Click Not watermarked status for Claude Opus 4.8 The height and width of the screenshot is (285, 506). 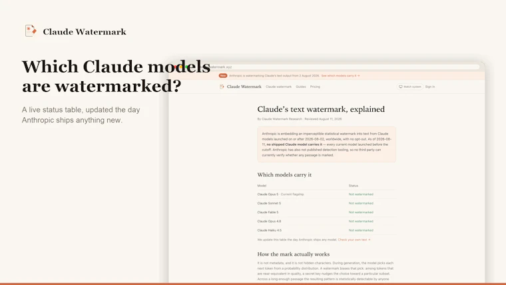(361, 222)
